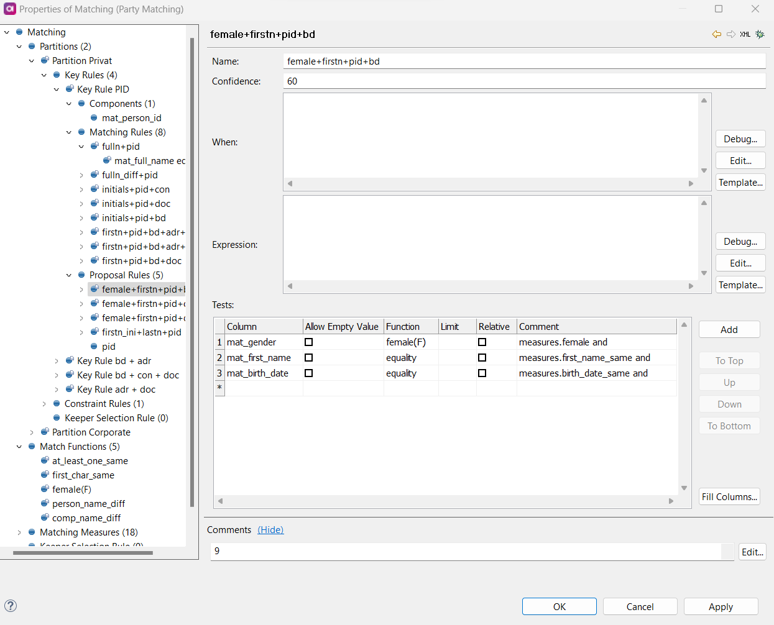Screen dimensions: 774x625
Task: Click the application icon in title bar
Action: (x=9, y=9)
